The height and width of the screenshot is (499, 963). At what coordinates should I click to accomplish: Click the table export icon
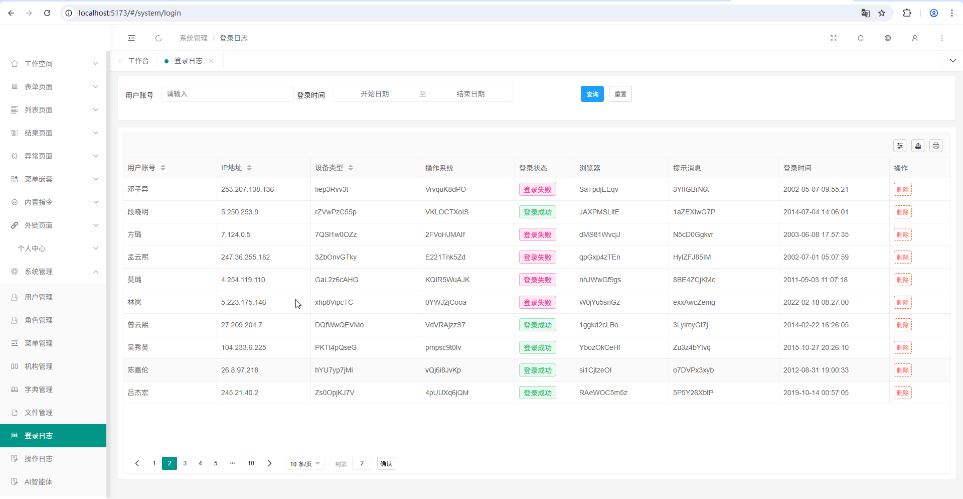[x=918, y=146]
